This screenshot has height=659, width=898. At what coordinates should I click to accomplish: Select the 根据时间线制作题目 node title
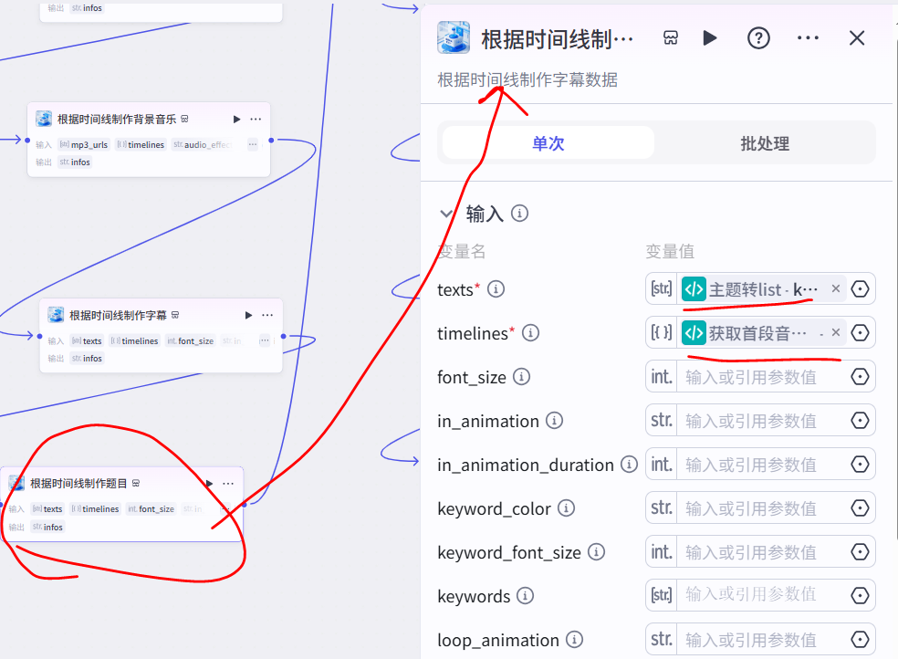(x=78, y=484)
